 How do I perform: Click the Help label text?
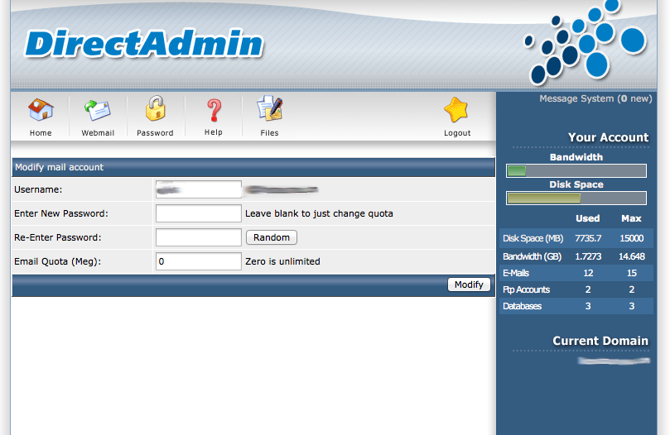[x=213, y=132]
